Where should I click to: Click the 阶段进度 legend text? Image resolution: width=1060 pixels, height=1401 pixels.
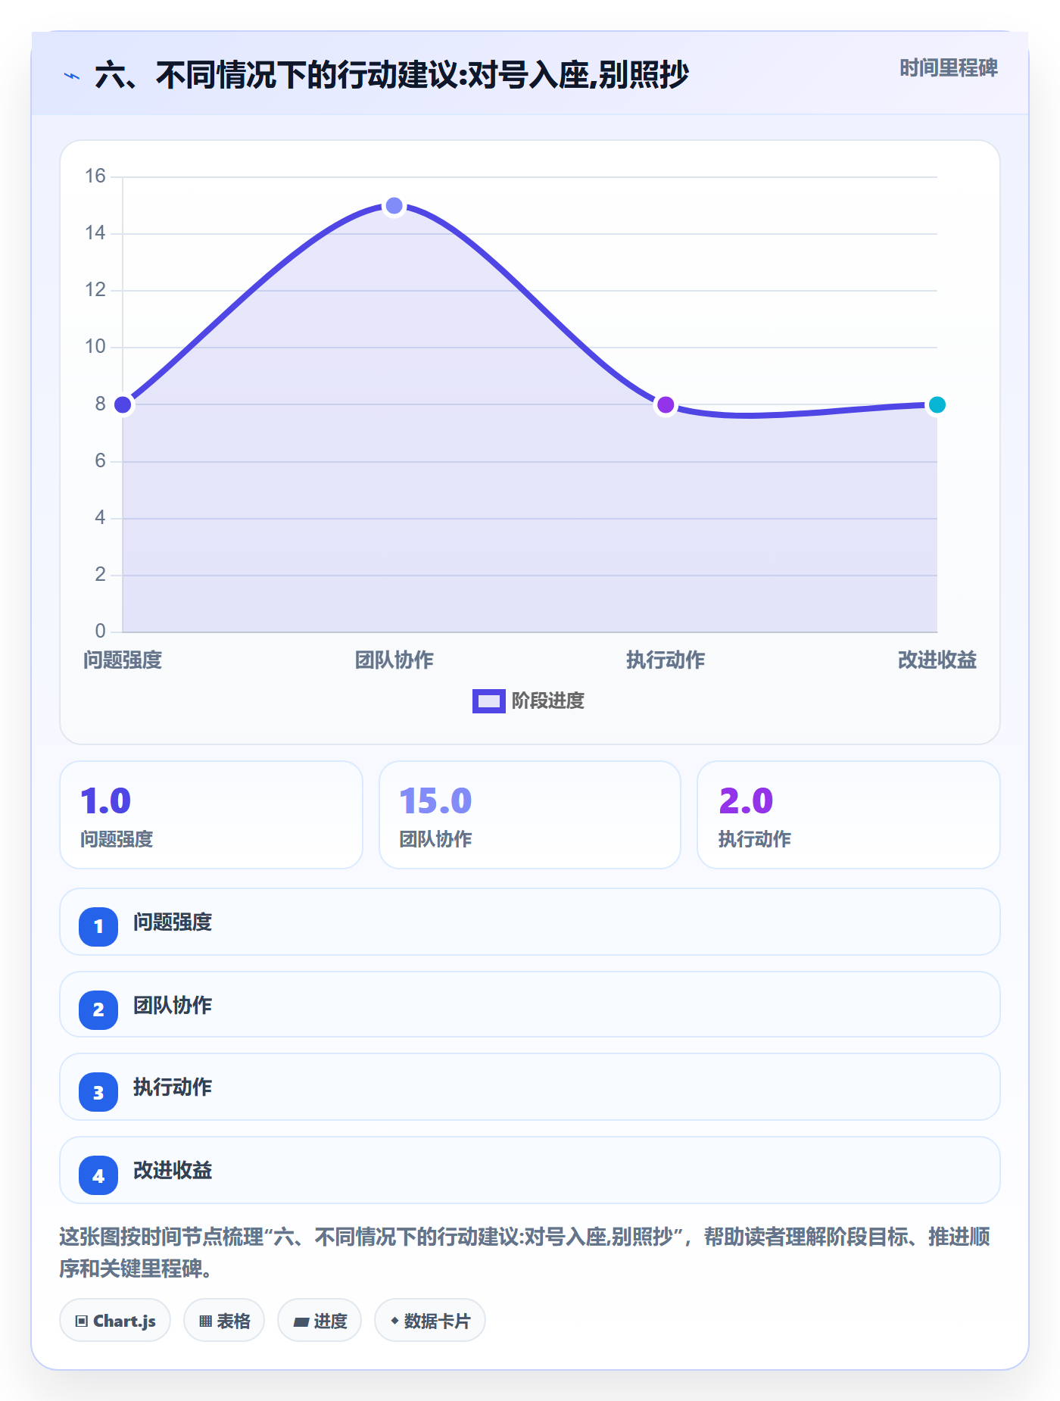coord(548,701)
